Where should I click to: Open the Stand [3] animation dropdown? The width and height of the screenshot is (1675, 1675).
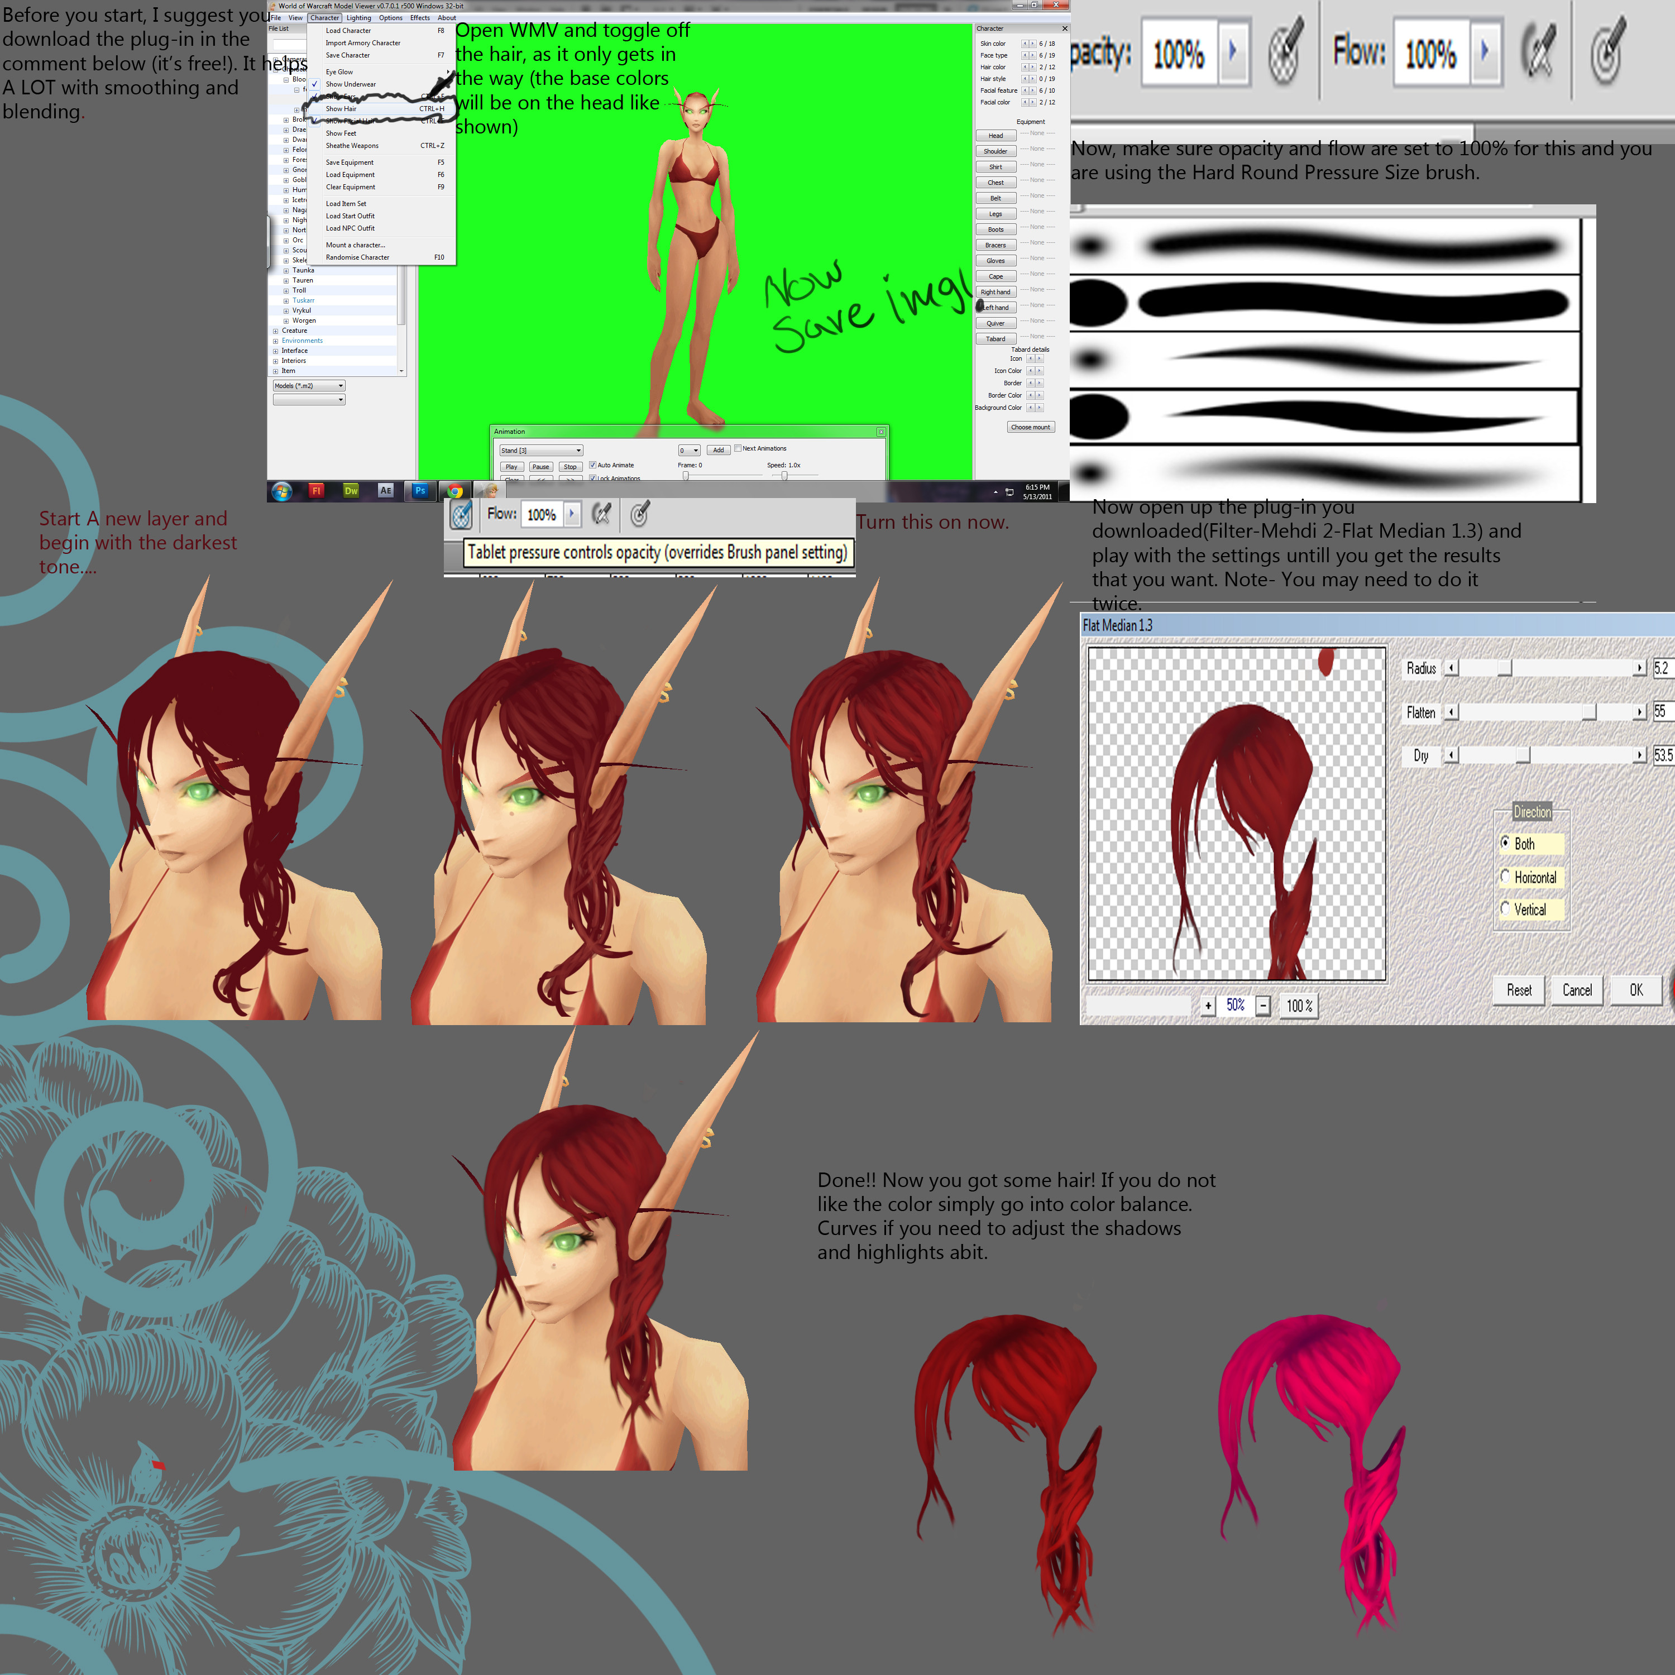(541, 450)
